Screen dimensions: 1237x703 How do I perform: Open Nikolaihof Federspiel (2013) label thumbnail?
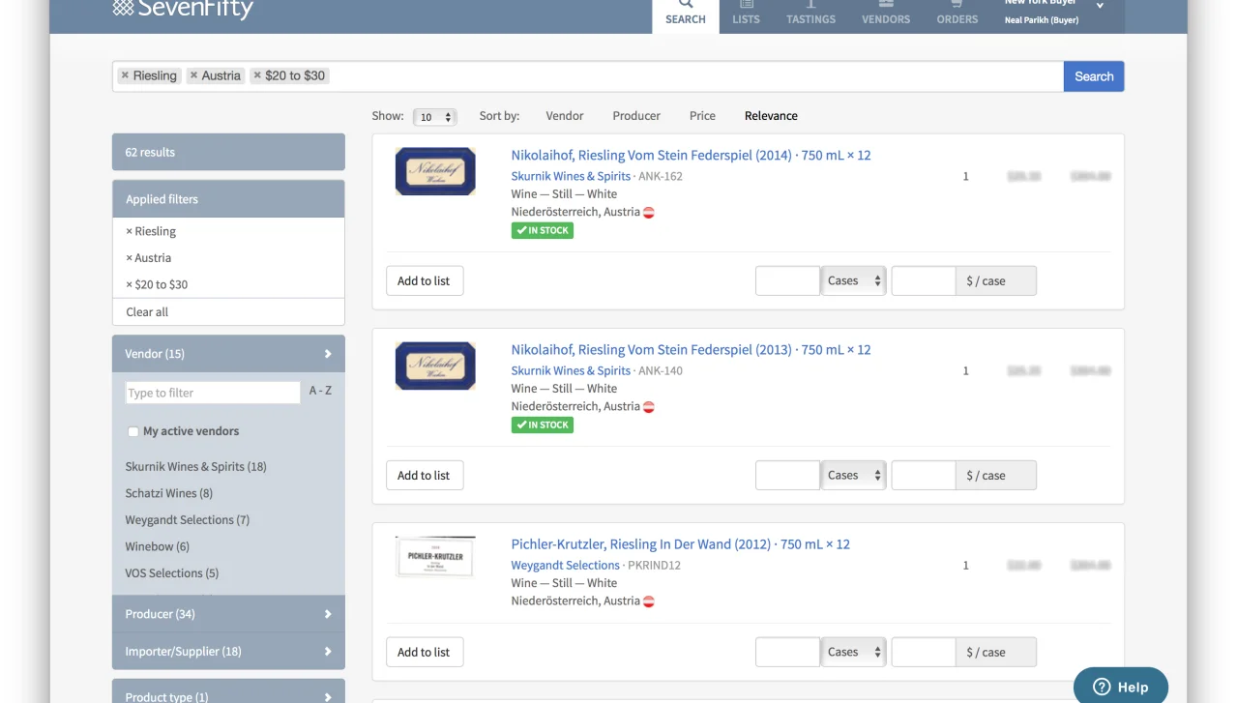[x=435, y=366]
